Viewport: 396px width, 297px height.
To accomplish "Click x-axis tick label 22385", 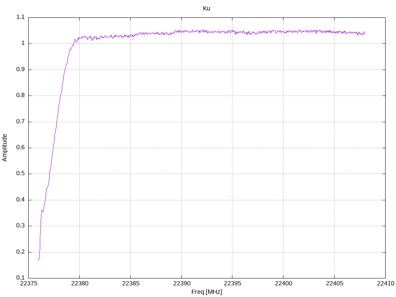I will click(x=131, y=283).
